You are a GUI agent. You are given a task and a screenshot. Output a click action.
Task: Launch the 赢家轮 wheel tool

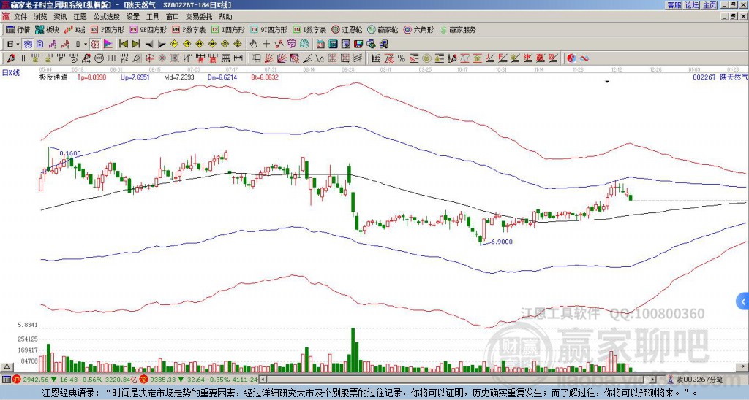pos(383,29)
